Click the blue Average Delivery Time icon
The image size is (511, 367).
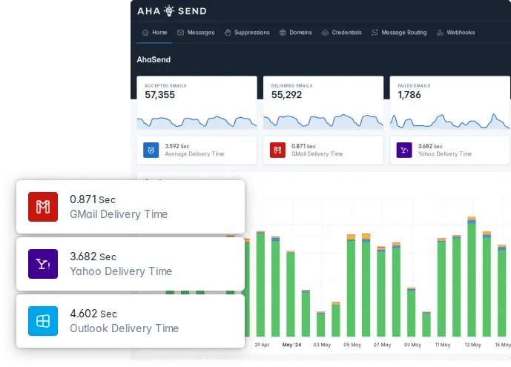coord(151,150)
